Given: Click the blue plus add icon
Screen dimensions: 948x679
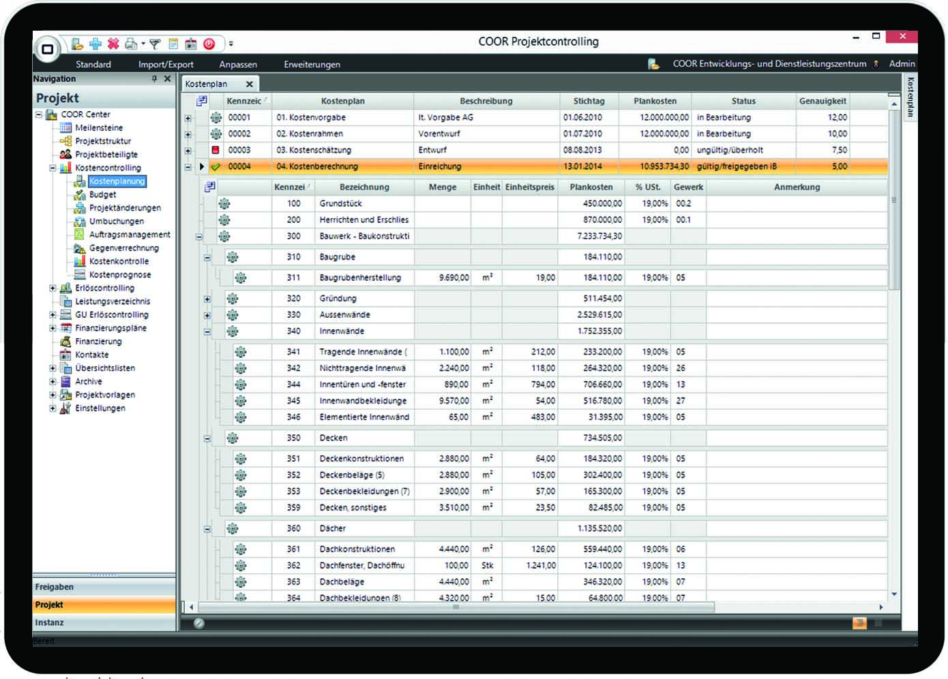Looking at the screenshot, I should point(95,44).
